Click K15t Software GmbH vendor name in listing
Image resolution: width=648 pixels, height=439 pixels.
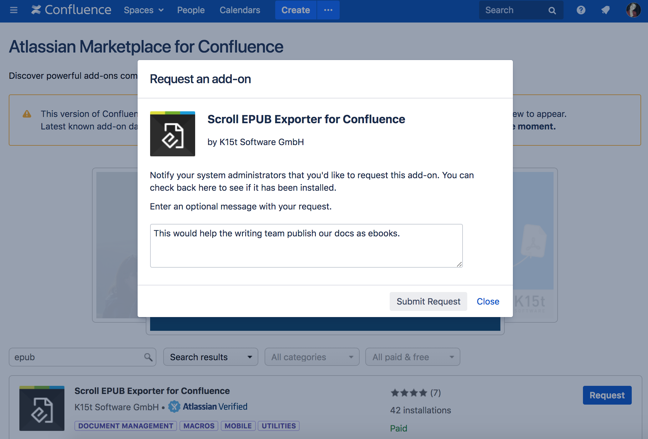(117, 407)
